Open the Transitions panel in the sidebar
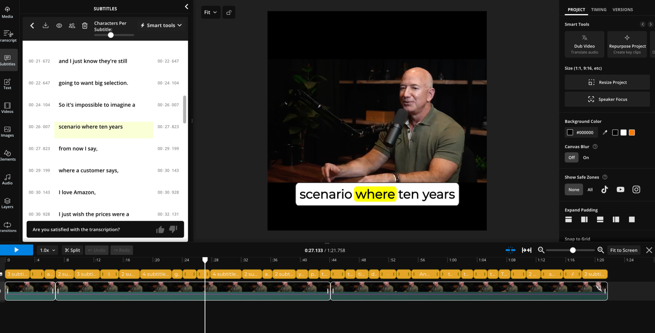Viewport: 655px width, 333px height. coord(8,227)
